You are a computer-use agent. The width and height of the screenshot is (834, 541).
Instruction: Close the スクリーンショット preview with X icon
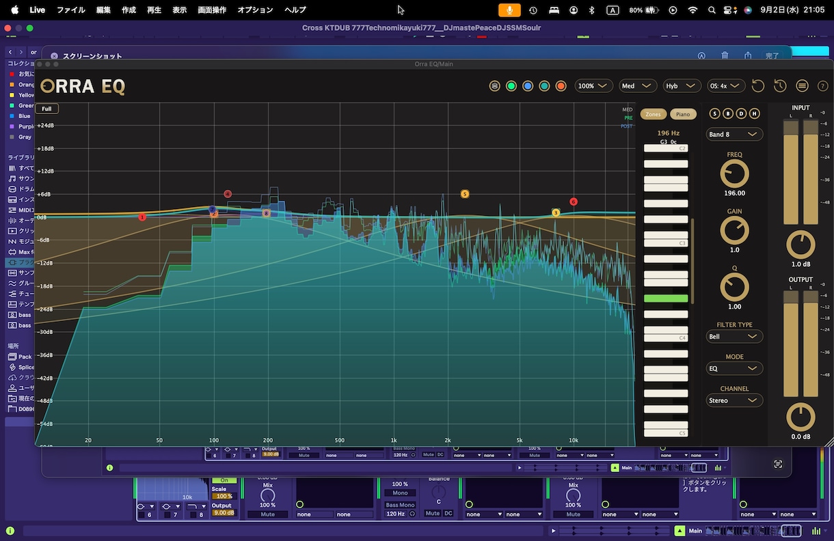point(54,56)
